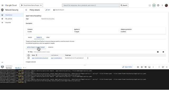Click the Remove button
169x95 pixels.
51,47
